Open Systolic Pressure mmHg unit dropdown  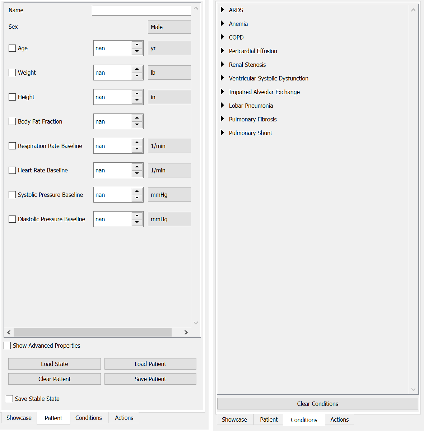click(x=169, y=195)
